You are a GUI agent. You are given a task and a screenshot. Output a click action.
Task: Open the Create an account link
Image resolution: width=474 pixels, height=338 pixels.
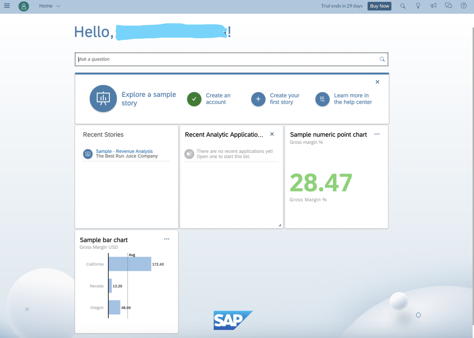[x=218, y=99]
